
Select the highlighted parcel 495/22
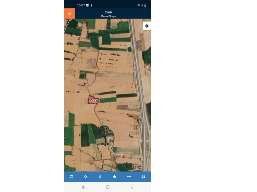coord(93,99)
